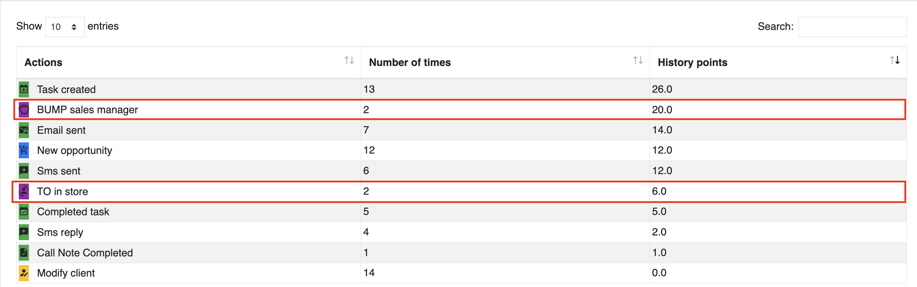The image size is (917, 287).
Task: Sort table by Actions column arrows
Action: [x=349, y=60]
